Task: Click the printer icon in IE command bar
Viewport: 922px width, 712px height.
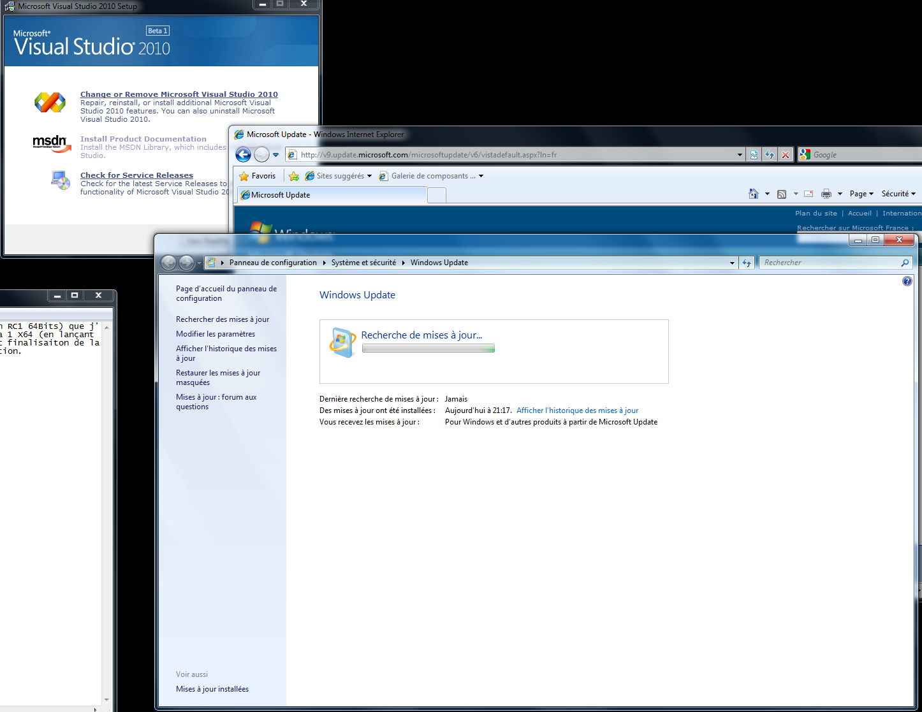Action: tap(826, 194)
